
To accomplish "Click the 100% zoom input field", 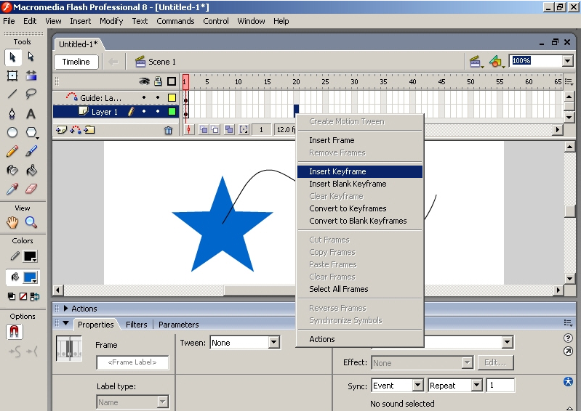I will (536, 61).
